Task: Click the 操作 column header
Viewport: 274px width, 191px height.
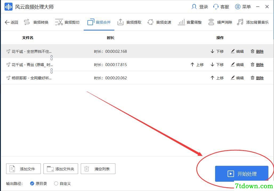Action: pyautogui.click(x=220, y=38)
